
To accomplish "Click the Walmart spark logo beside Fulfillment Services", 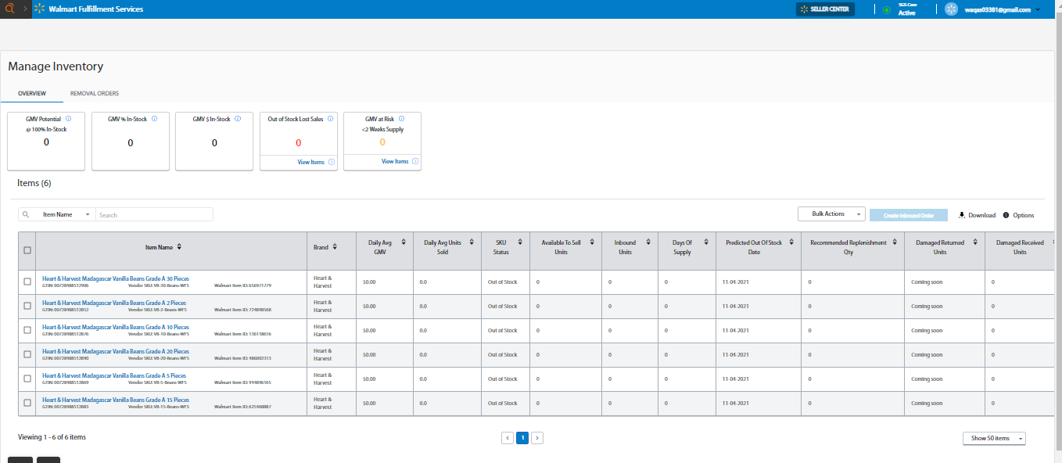I will [x=38, y=9].
